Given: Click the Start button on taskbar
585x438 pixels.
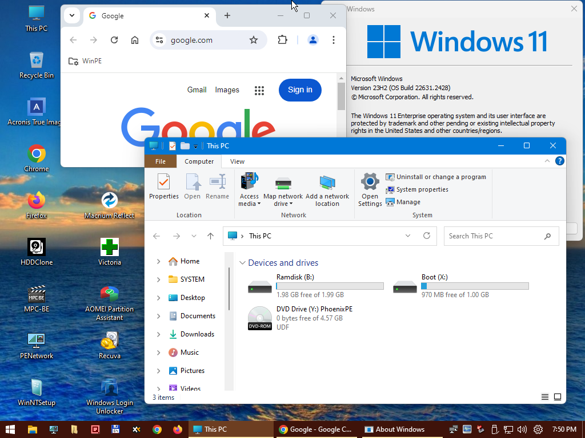Looking at the screenshot, I should pyautogui.click(x=10, y=429).
